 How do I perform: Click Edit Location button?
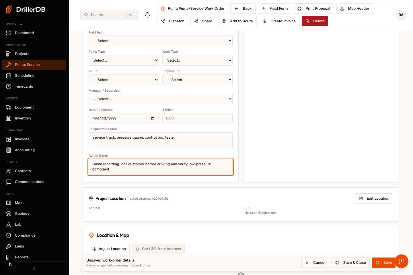click(374, 199)
